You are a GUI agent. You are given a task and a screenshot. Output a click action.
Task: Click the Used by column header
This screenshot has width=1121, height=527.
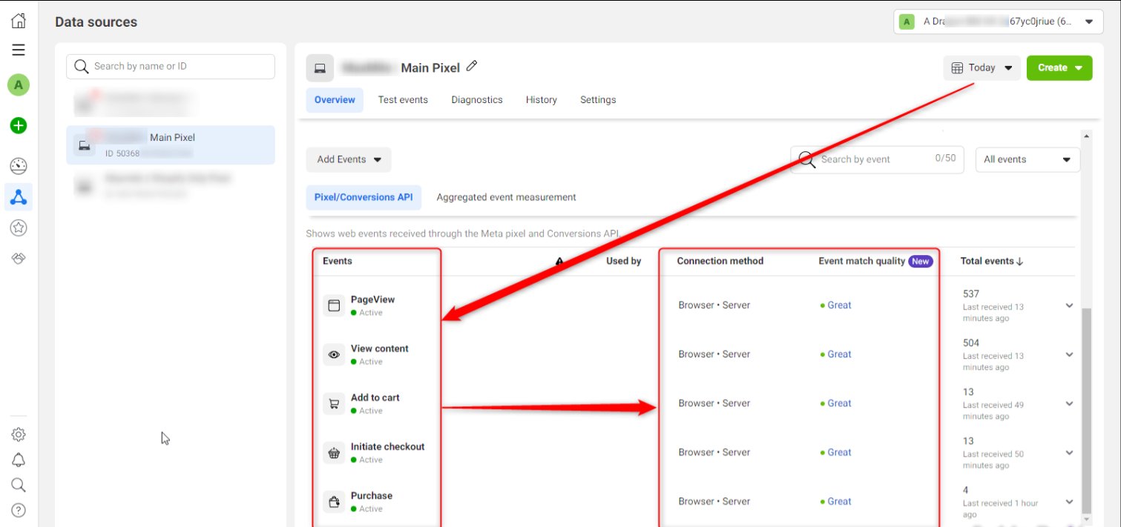[x=624, y=261]
